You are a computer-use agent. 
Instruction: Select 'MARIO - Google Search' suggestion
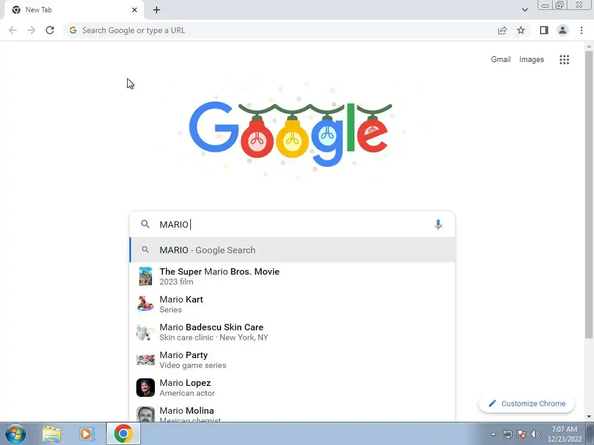tap(292, 250)
